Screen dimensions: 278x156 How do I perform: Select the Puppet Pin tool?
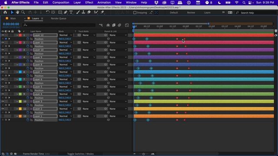(x=103, y=13)
